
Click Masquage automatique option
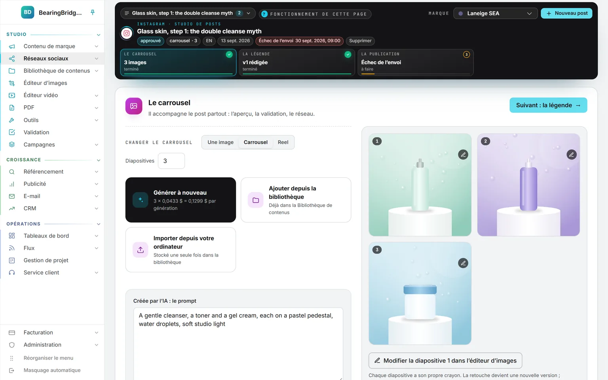52,370
